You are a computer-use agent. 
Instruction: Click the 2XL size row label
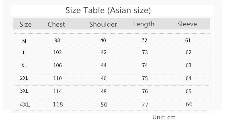[24, 78]
